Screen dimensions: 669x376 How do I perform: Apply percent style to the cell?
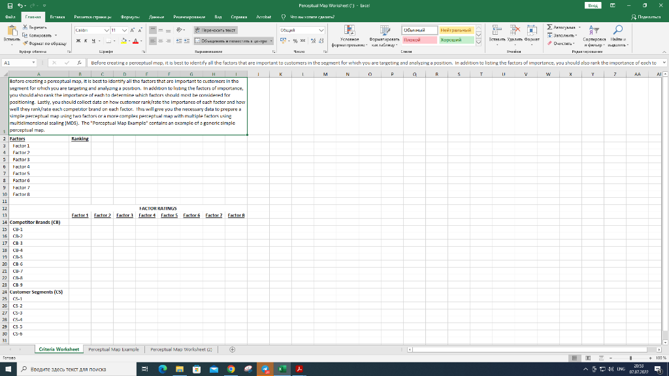pyautogui.click(x=295, y=41)
